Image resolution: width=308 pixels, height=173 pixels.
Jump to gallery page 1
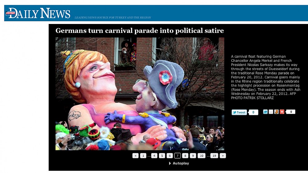click(143, 156)
